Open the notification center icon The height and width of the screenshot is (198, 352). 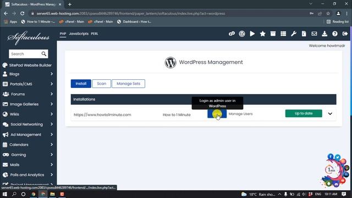[x=344, y=194]
